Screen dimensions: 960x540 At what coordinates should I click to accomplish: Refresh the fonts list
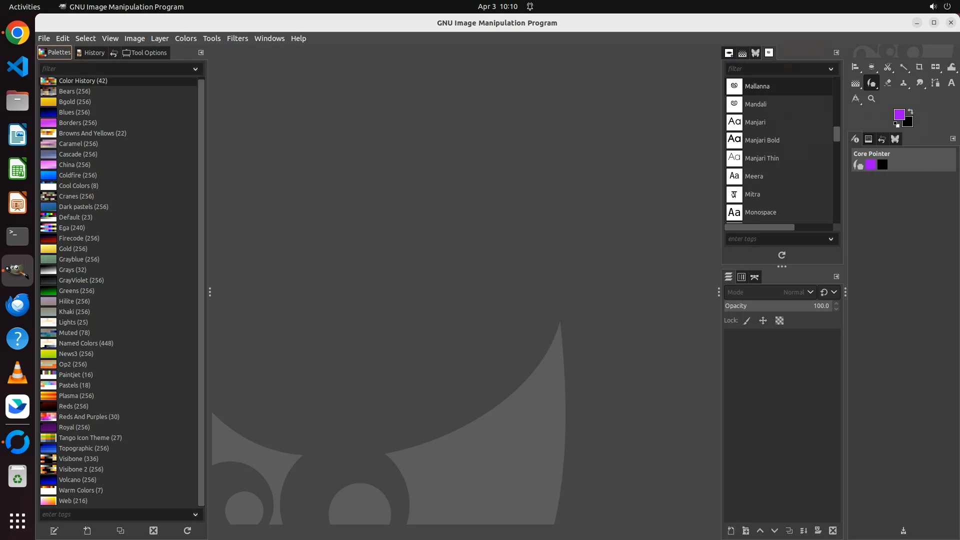781,255
